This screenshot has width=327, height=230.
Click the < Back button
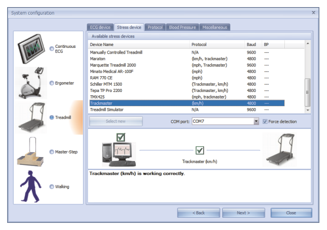[x=198, y=213]
